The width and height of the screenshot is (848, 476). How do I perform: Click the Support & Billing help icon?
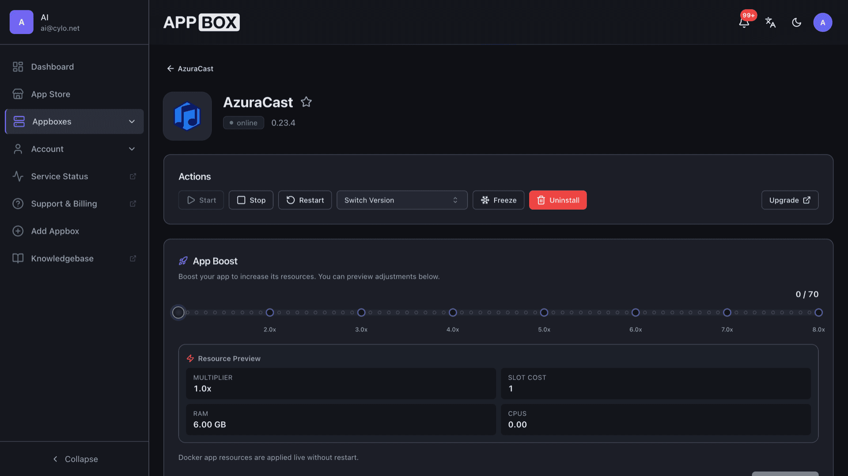tap(18, 203)
